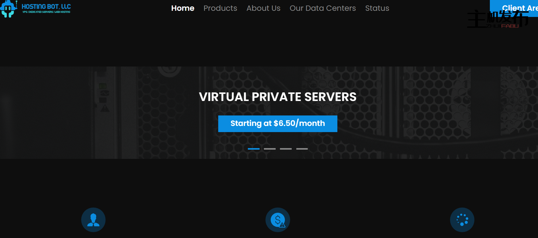Click the VIRTUAL PRIVATE SERVERS heading

[x=278, y=97]
